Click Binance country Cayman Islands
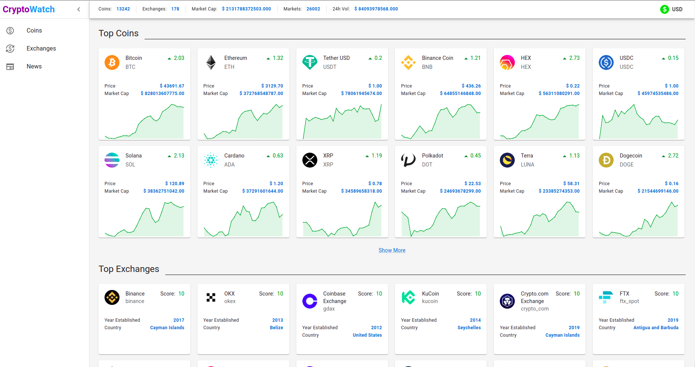This screenshot has height=367, width=695. pos(167,328)
